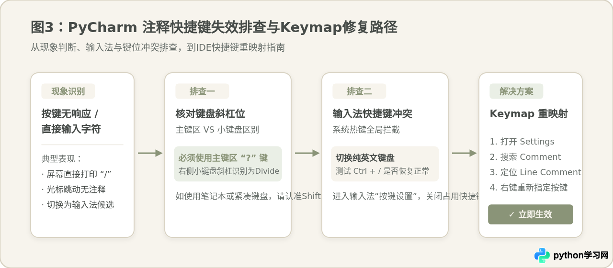Viewport: 613px width, 268px height.
Task: Click bullet 切换为输入法候选
Action: coord(78,205)
